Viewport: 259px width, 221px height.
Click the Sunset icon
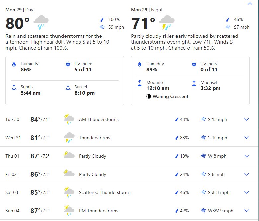pyautogui.click(x=68, y=87)
